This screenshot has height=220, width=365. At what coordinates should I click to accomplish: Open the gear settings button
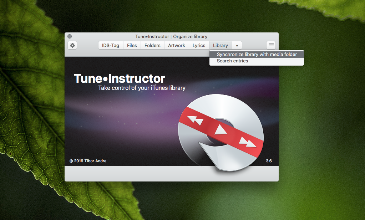point(72,45)
